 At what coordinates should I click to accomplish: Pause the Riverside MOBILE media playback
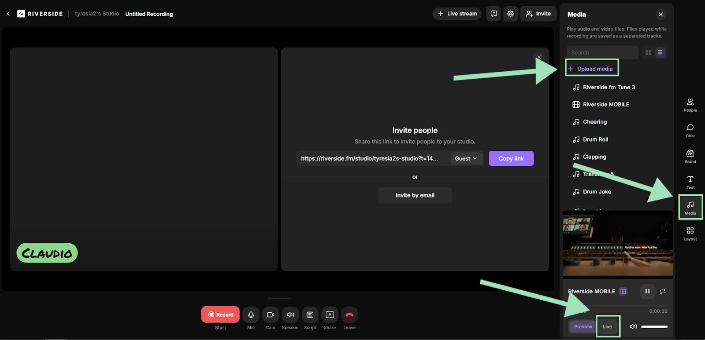tap(647, 291)
